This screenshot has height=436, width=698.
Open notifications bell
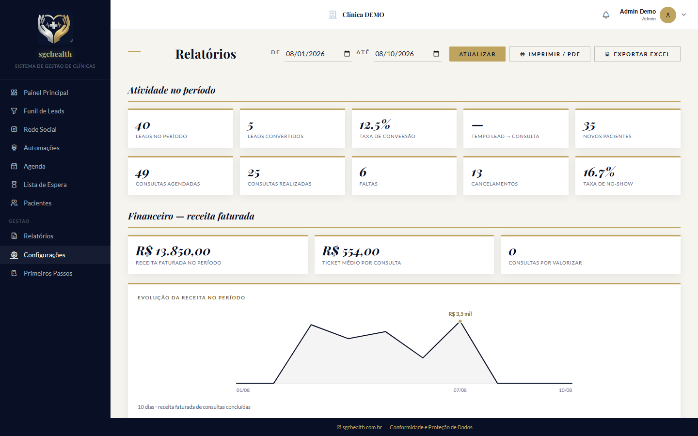click(x=606, y=15)
